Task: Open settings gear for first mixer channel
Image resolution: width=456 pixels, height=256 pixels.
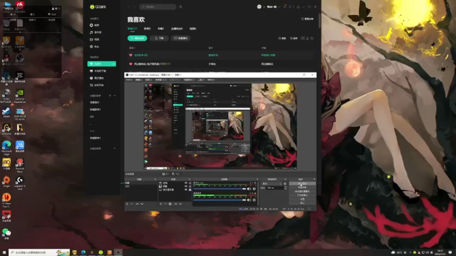Action: click(254, 189)
